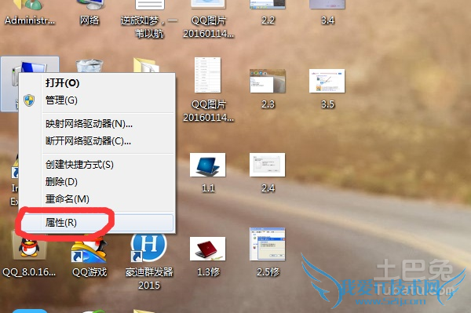Viewport: 471px width, 313px height.
Task: Select the Recycle Bin desktop icon
Action: 89,66
